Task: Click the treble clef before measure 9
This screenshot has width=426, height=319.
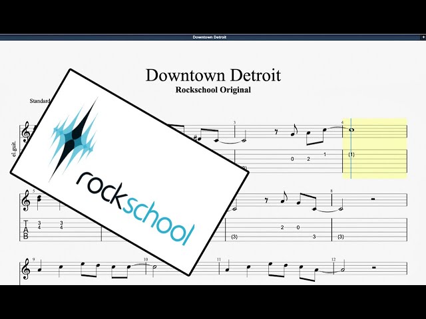Action: pos(26,268)
